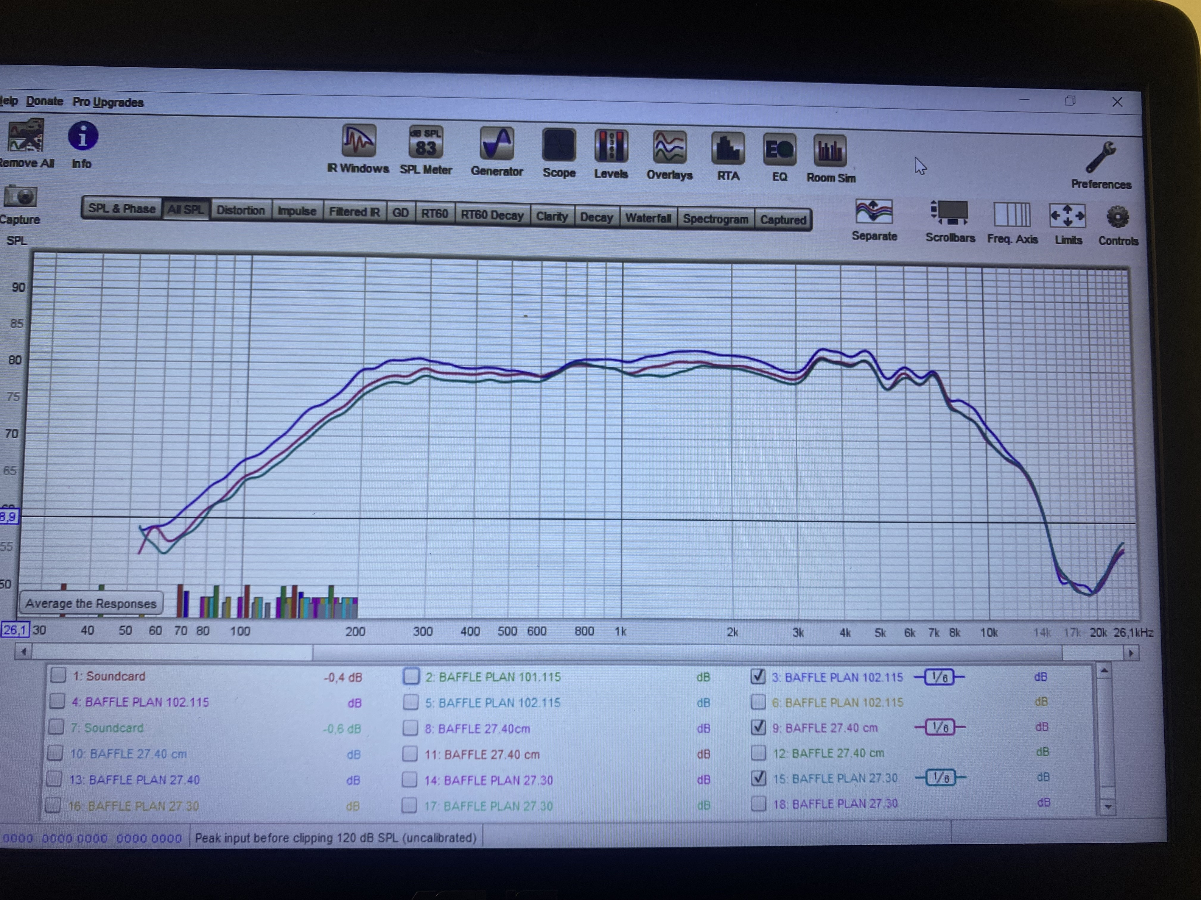The width and height of the screenshot is (1201, 900).
Task: Open the Captured tab
Action: 783,220
